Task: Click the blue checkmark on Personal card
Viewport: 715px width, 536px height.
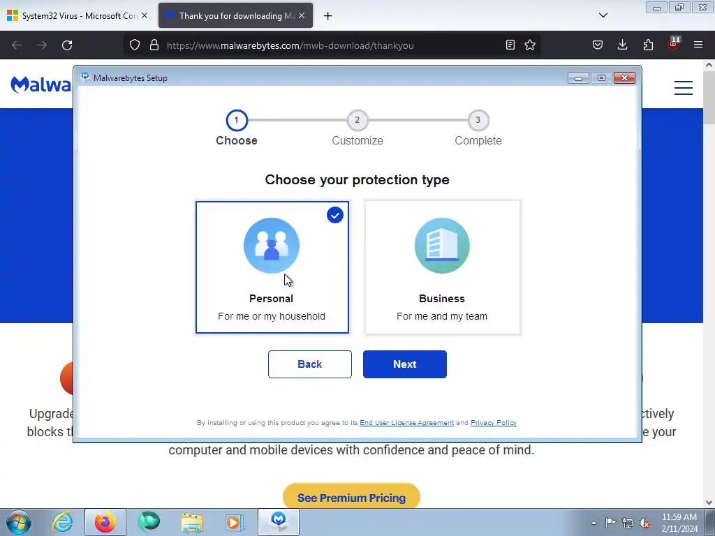Action: pos(335,215)
